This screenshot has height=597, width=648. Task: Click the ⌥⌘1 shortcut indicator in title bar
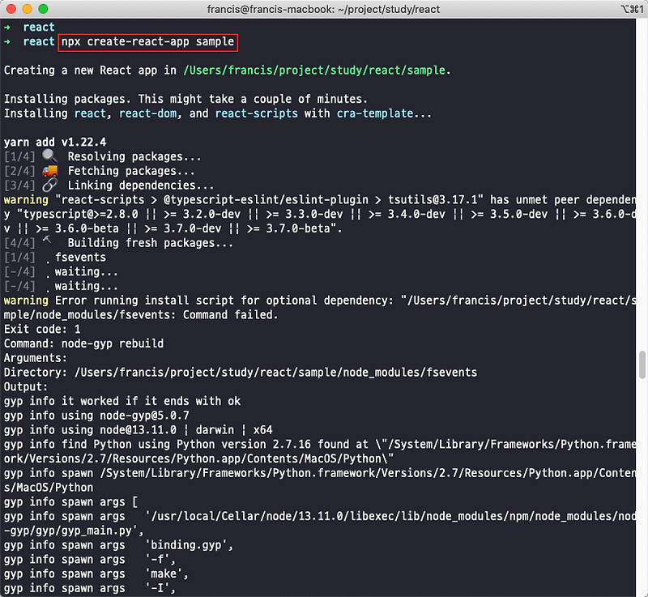click(633, 9)
